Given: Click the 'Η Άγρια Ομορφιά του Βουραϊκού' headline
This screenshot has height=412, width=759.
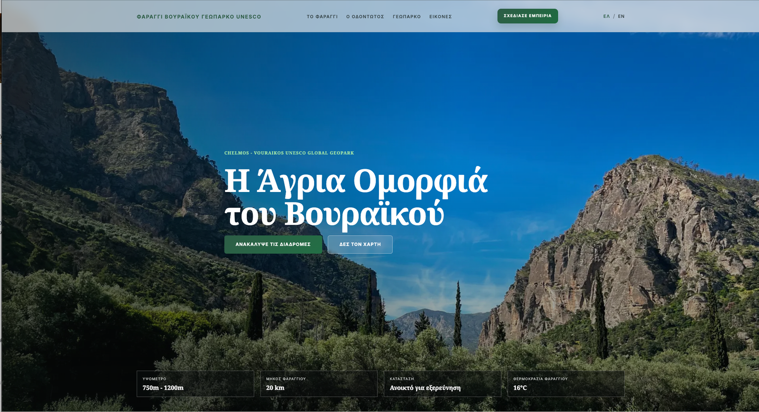Looking at the screenshot, I should (356, 197).
